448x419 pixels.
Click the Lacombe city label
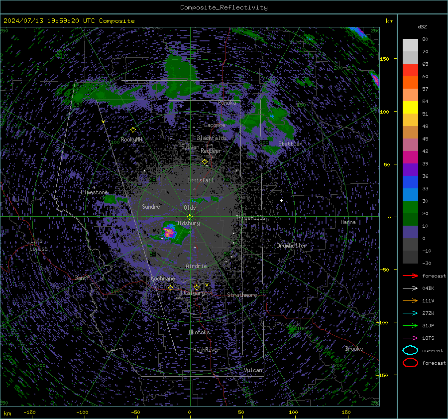[x=215, y=125]
